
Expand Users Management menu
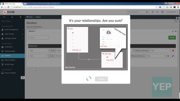tap(12, 30)
